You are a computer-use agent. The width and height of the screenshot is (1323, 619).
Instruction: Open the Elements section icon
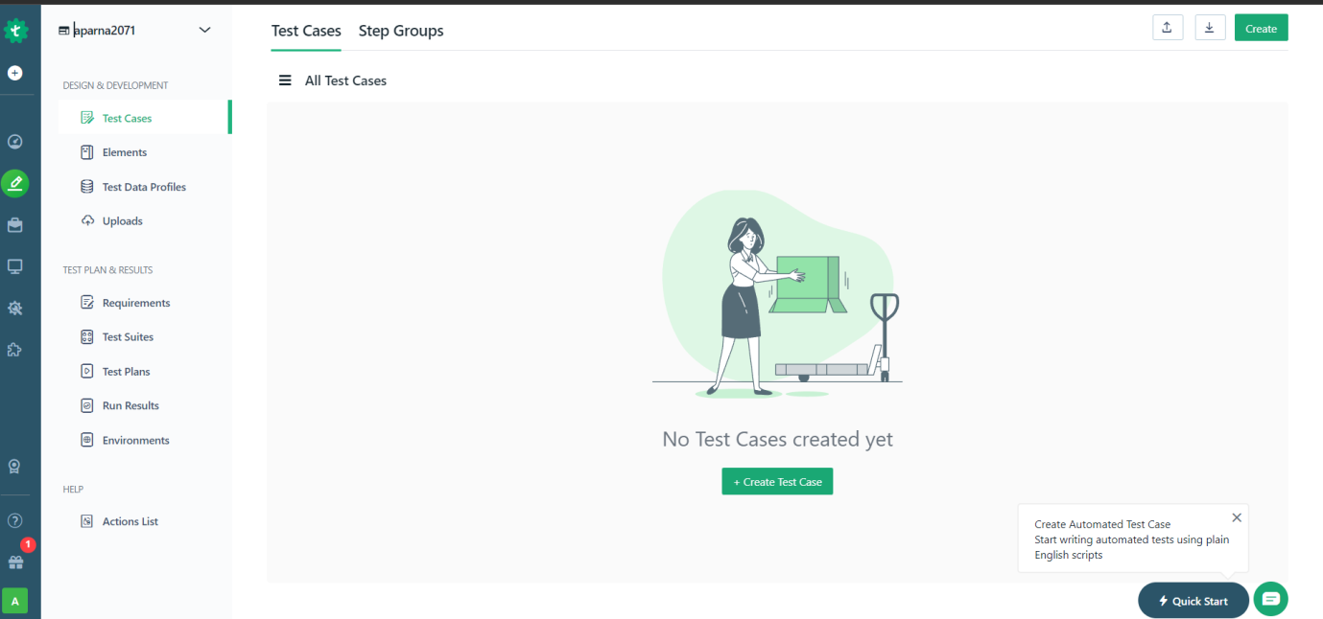[87, 151]
